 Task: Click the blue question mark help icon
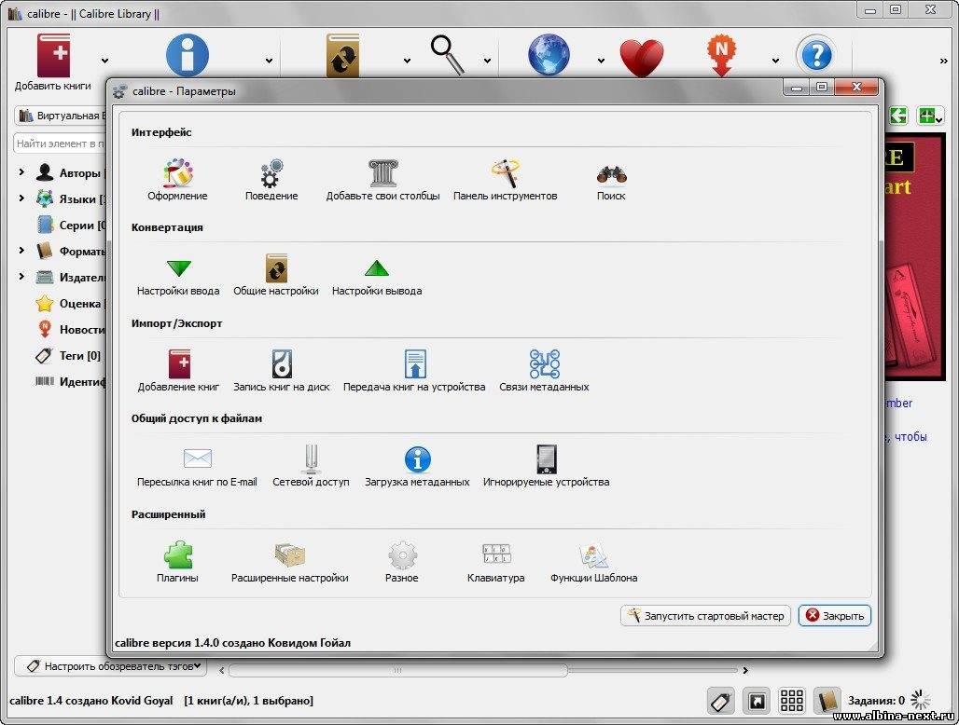tap(816, 56)
